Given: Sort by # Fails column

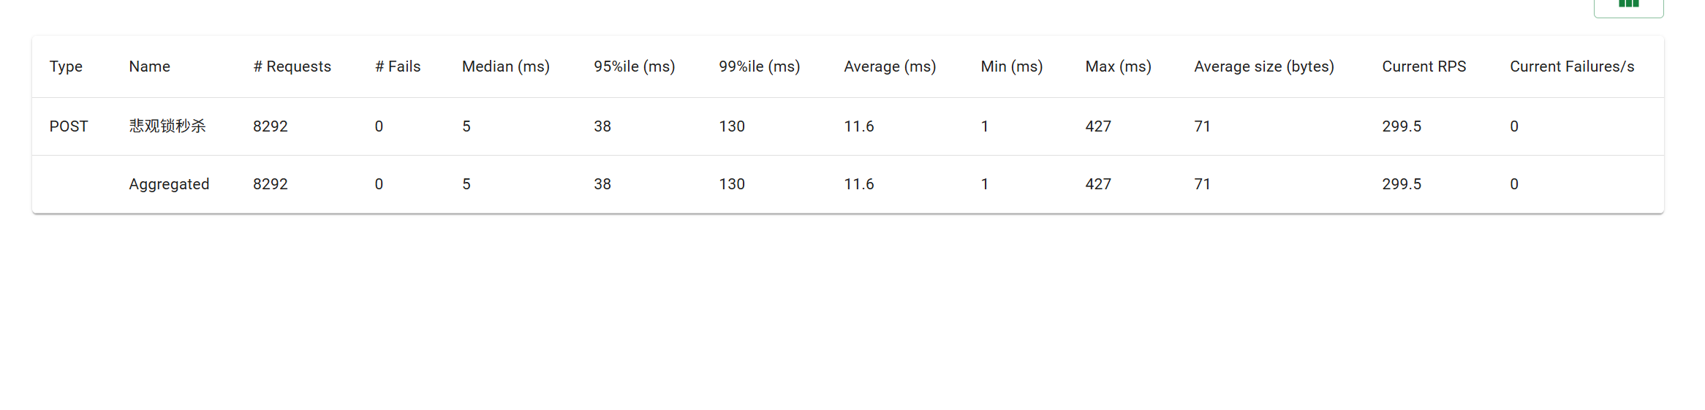Looking at the screenshot, I should point(398,67).
